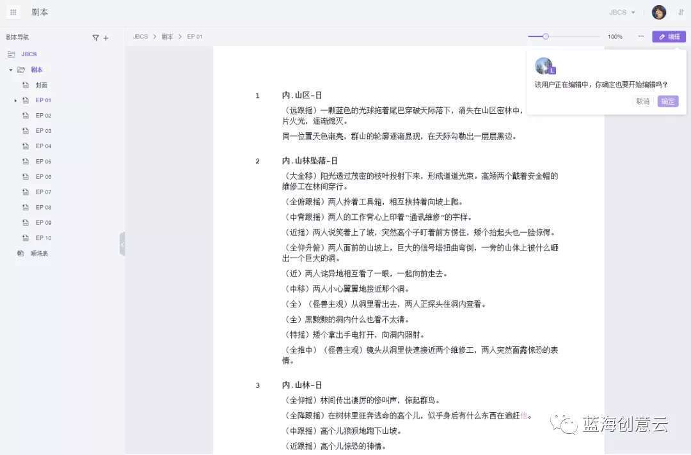The height and width of the screenshot is (455, 691).
Task: Open the more options ellipsis menu
Action: (x=640, y=36)
